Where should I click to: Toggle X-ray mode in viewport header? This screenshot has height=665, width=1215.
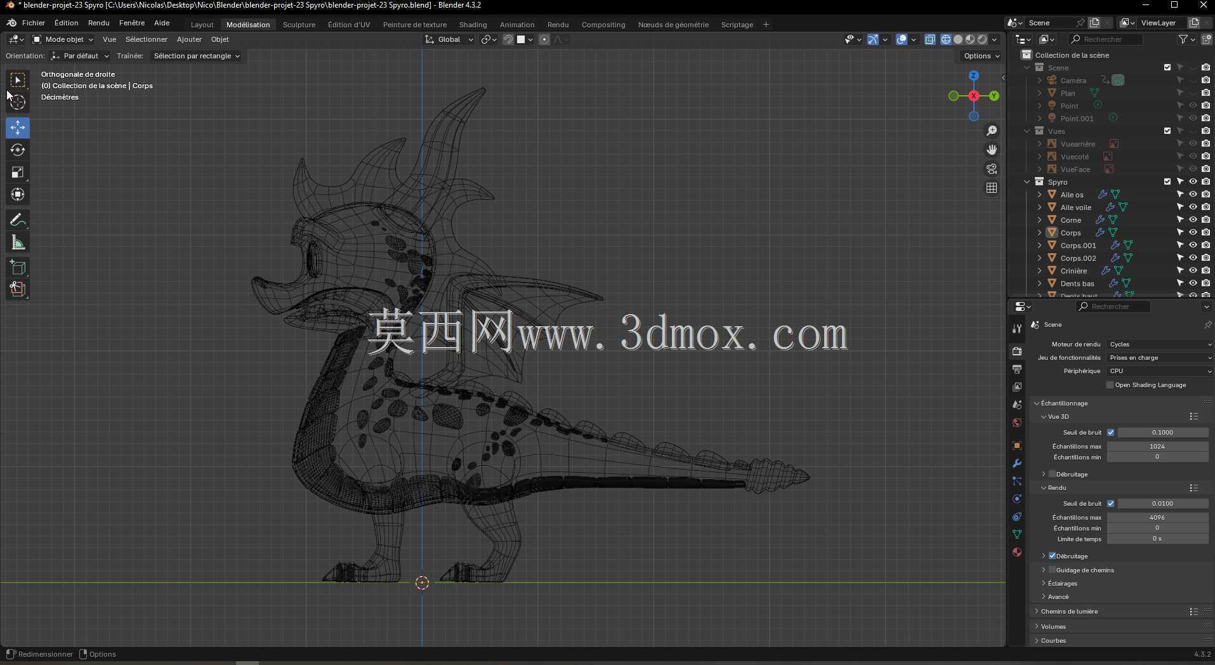click(x=930, y=39)
